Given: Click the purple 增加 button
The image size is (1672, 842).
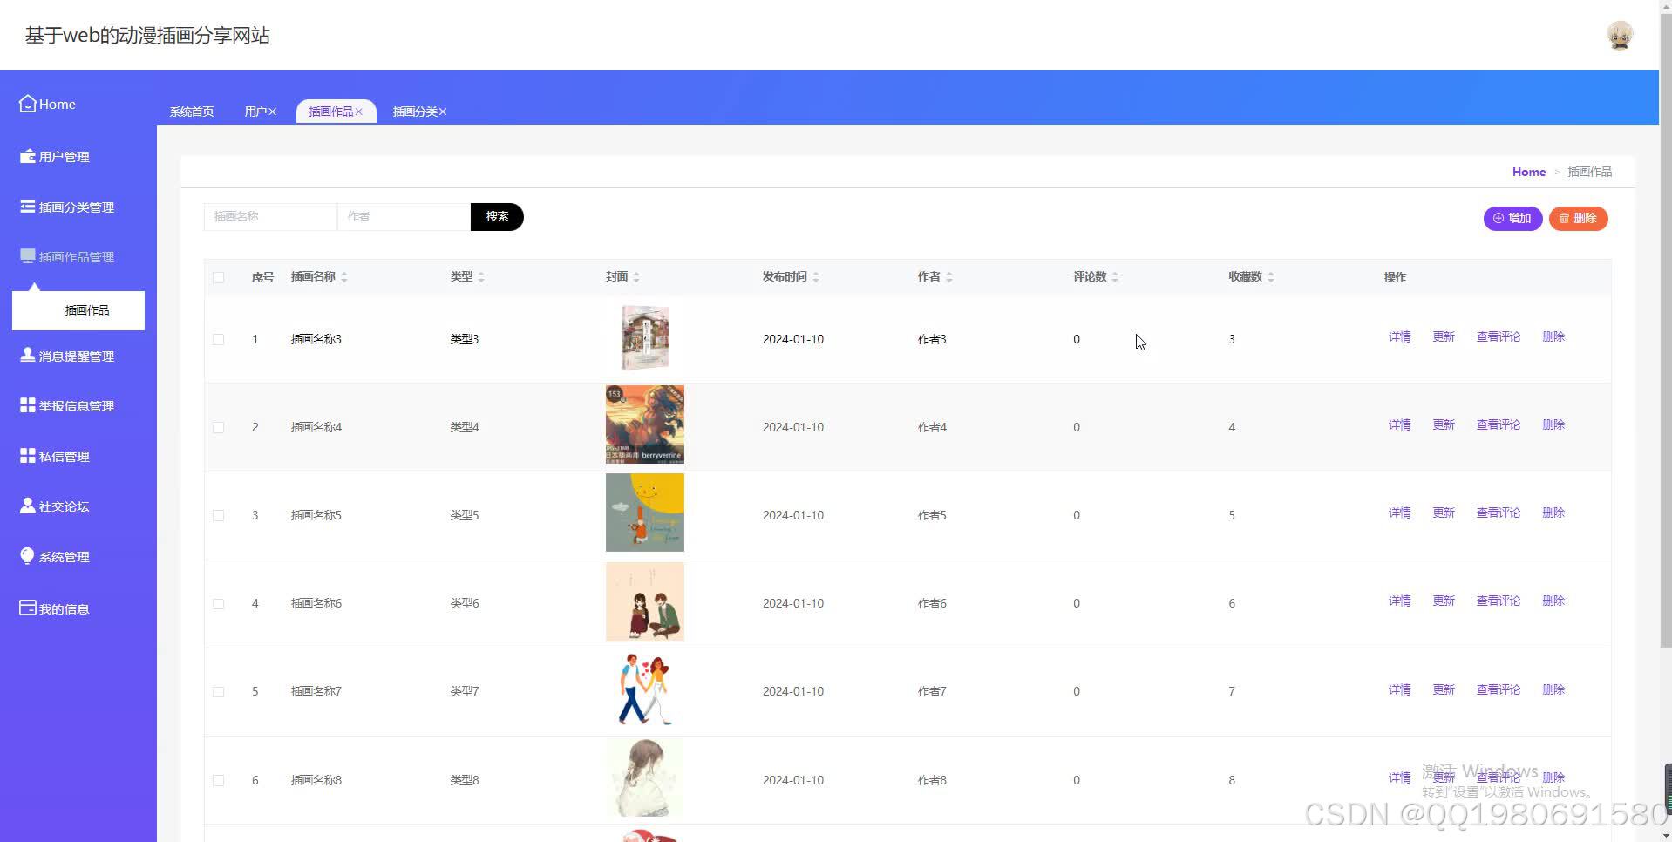Looking at the screenshot, I should pos(1512,219).
